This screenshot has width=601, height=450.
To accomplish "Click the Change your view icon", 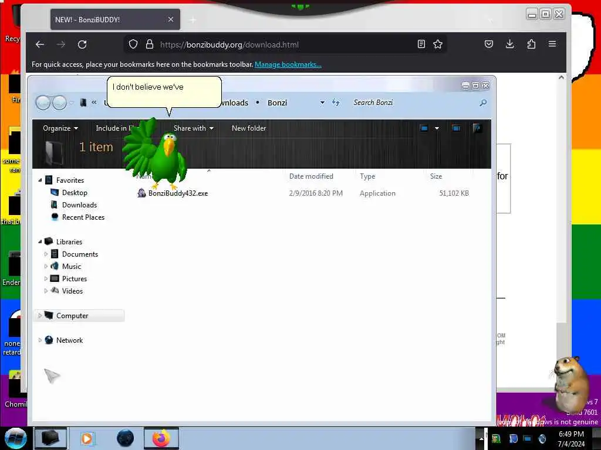I will (x=424, y=128).
